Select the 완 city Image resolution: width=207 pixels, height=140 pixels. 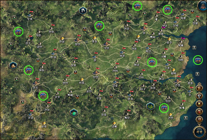94,57
